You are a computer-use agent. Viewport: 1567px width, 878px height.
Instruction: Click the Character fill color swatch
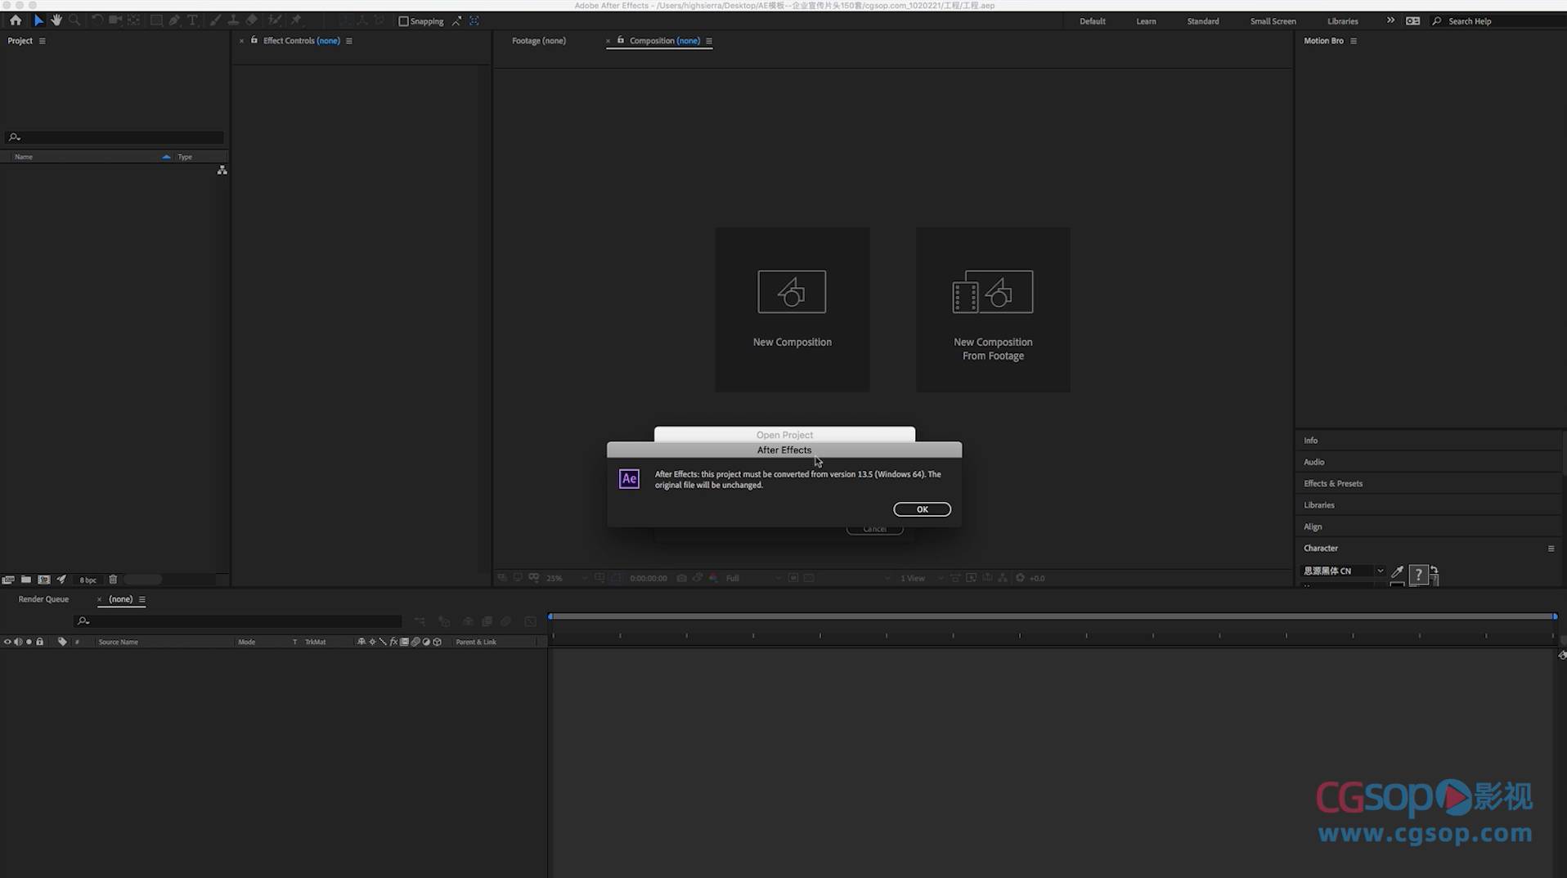[x=1418, y=574]
